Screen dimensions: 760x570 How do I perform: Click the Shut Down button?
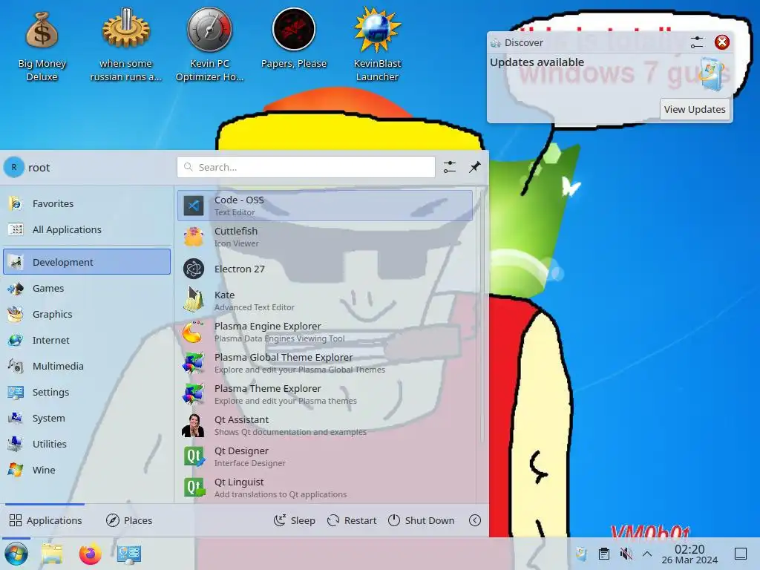point(422,520)
